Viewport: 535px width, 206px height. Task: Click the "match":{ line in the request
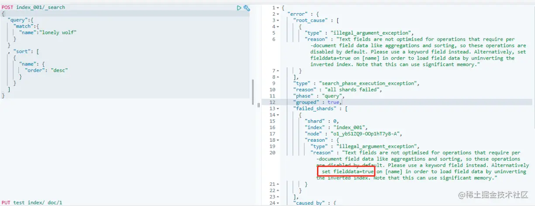(x=27, y=27)
